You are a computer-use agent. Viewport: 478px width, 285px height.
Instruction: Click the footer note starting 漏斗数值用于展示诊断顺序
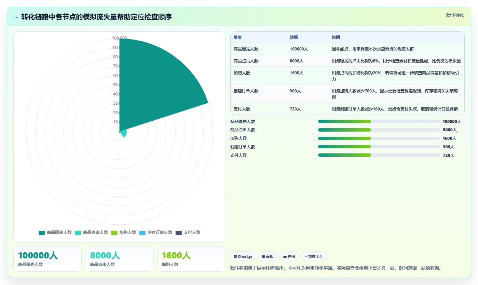click(x=337, y=268)
